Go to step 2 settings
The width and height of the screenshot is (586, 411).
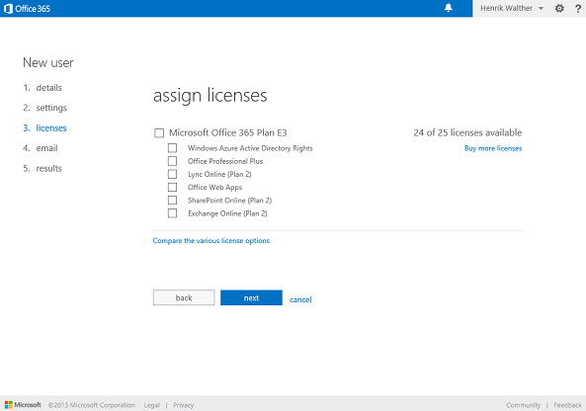point(44,108)
